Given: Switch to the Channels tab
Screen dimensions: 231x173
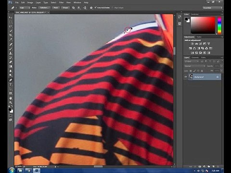Looking at the screenshot, I should [195, 57].
